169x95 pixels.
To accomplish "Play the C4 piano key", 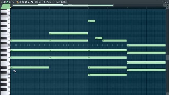I will 5,74.
